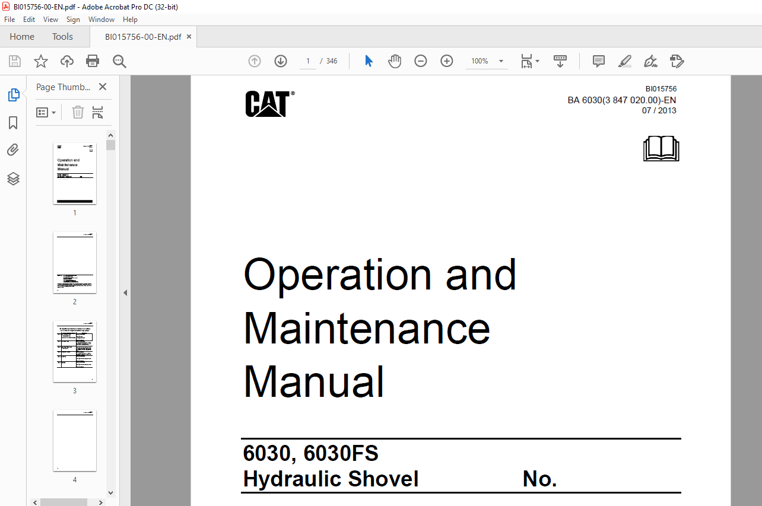Open the Layers panel icon
762x506 pixels.
[13, 179]
